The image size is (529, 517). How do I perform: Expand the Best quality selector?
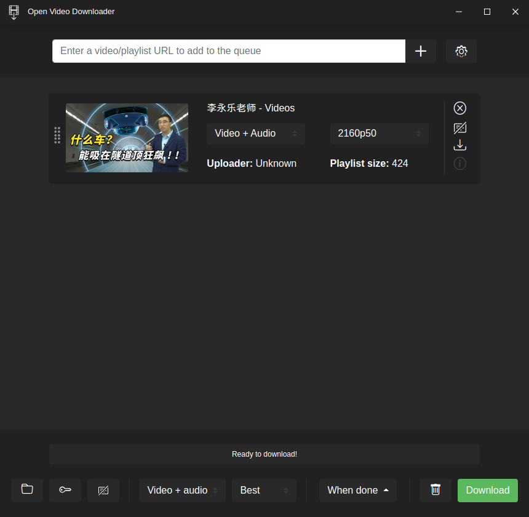click(x=264, y=490)
